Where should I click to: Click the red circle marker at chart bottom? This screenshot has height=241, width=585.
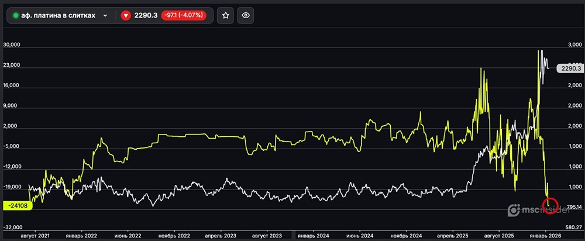coord(550,205)
